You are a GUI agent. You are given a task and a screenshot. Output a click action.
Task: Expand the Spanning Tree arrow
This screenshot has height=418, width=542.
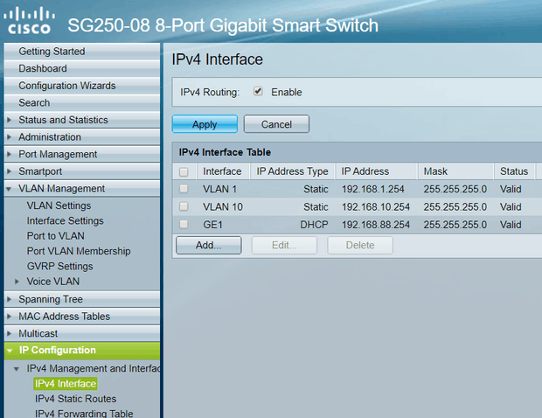point(10,299)
